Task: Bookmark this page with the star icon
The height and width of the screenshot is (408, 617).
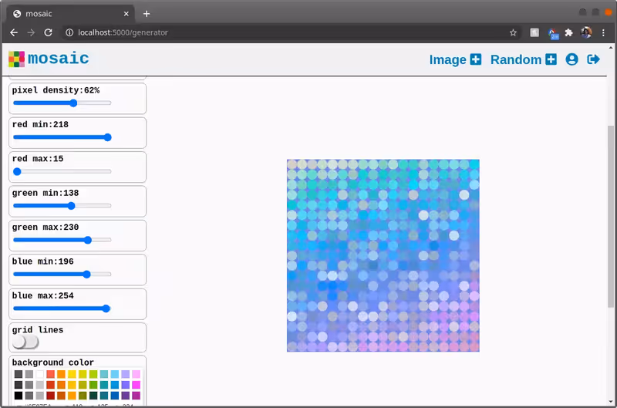Action: pyautogui.click(x=513, y=32)
